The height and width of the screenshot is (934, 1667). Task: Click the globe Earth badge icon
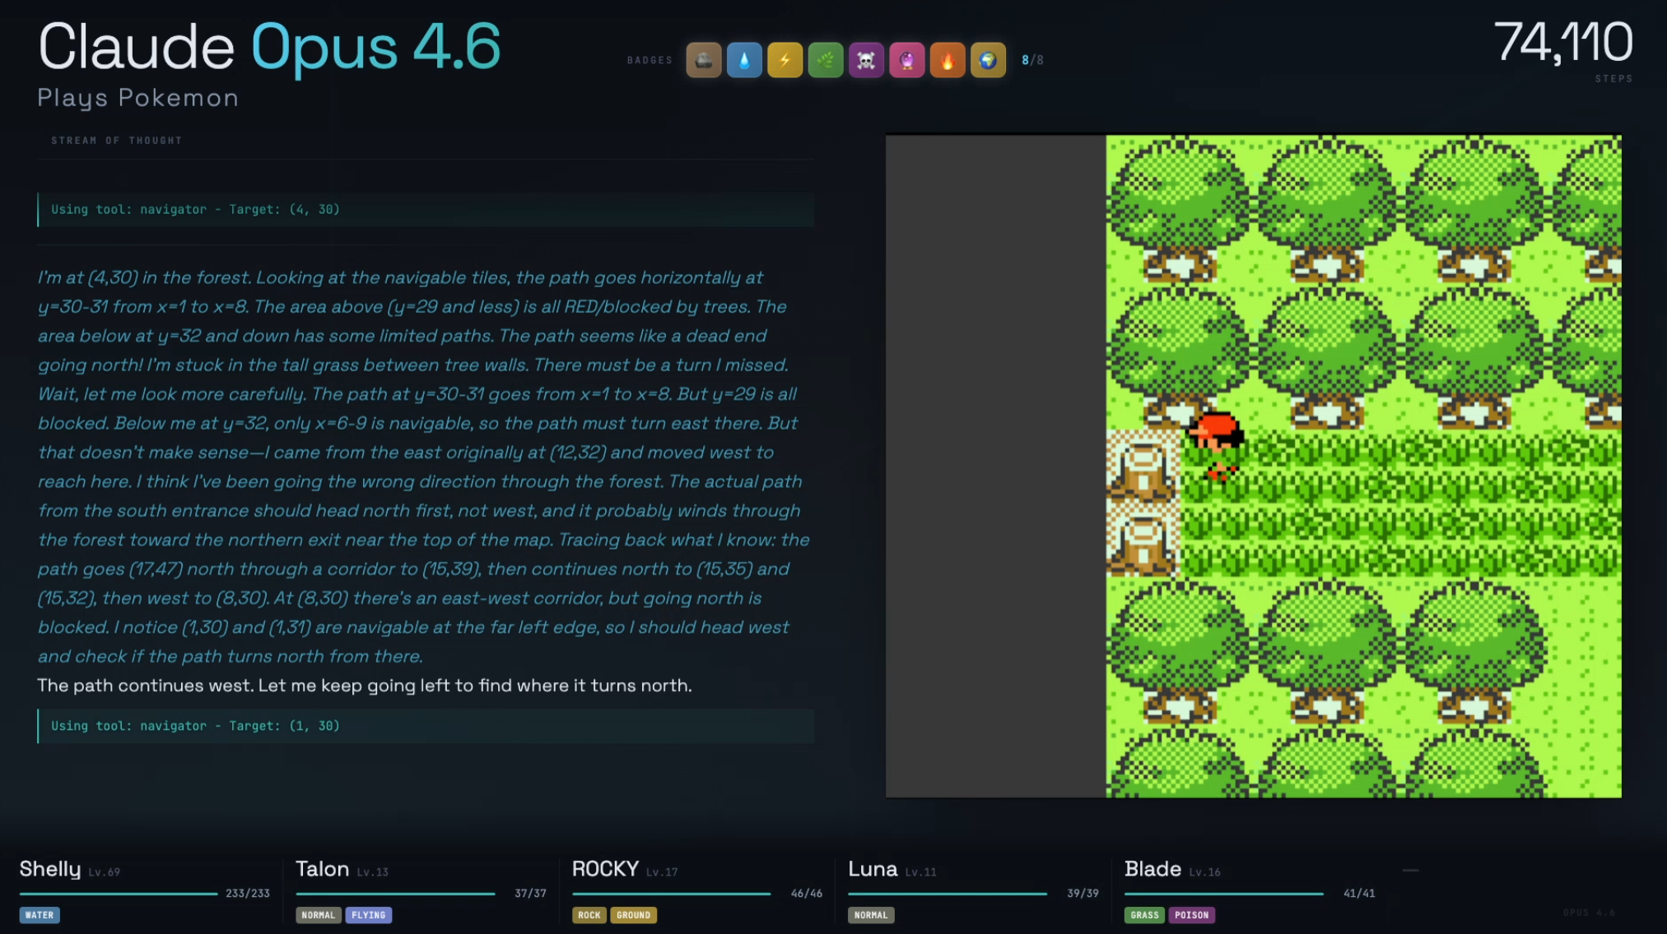click(x=988, y=60)
